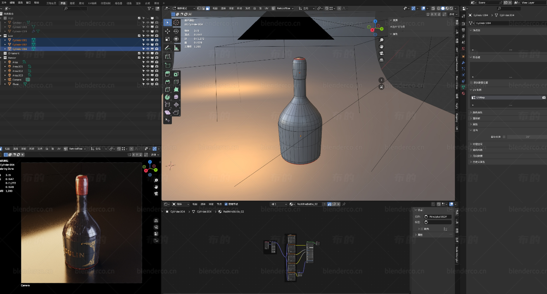Image resolution: width=547 pixels, height=294 pixels.
Task: Collapse the Render collection
Action: pos(2,58)
